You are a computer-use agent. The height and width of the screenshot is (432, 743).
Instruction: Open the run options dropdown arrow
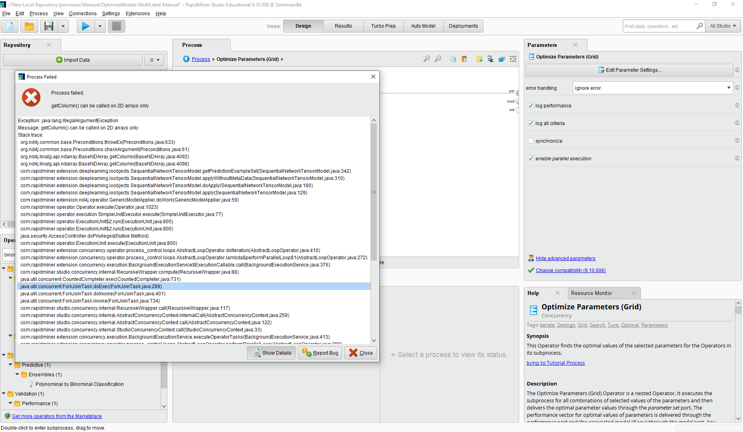(100, 26)
